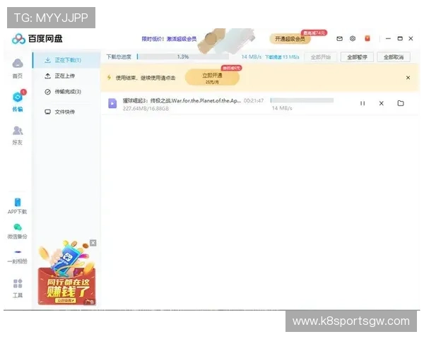Minimize the Baidu Netdisk window
Viewport: 424px width, 339px height.
pos(388,39)
